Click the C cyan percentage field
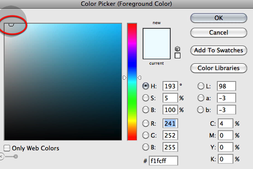Screen dimensions: 253x169 tap(226, 123)
